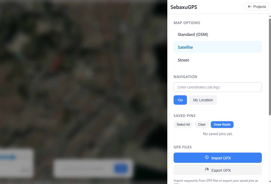Select All saved pins
This screenshot has width=271, height=184.
(x=183, y=125)
